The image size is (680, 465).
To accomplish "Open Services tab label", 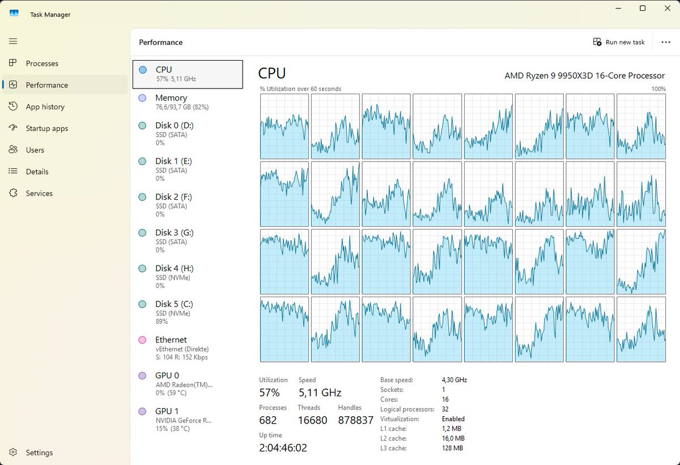I will pyautogui.click(x=39, y=193).
